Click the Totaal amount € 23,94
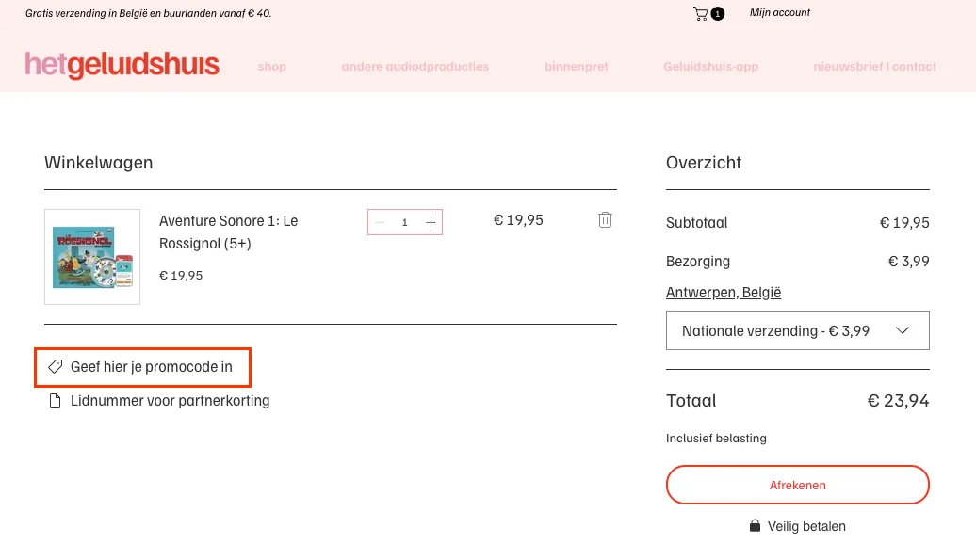 coord(898,401)
